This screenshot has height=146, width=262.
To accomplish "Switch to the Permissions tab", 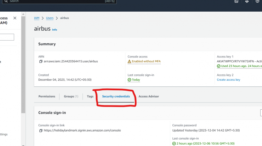I will [x=47, y=96].
